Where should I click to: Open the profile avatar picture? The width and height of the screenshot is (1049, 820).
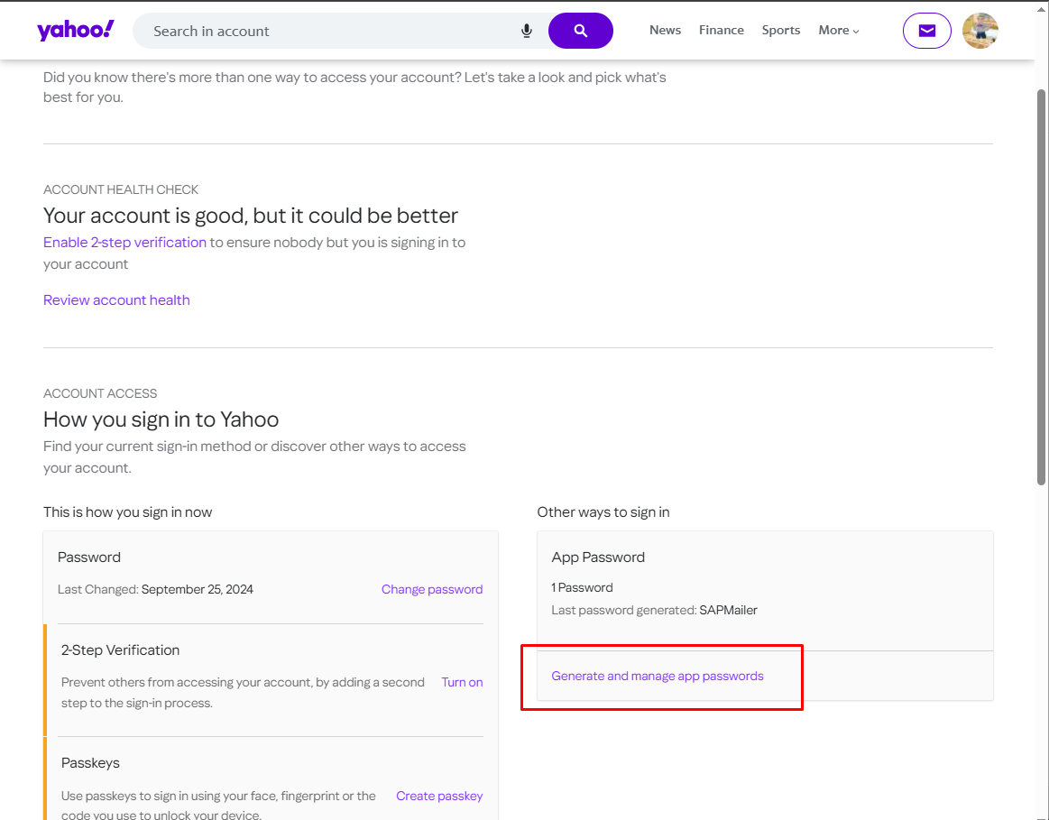pos(980,31)
